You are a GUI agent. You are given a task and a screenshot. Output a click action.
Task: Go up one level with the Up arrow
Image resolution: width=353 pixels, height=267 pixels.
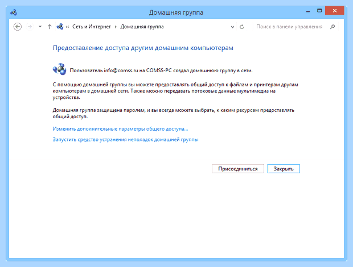pos(50,27)
